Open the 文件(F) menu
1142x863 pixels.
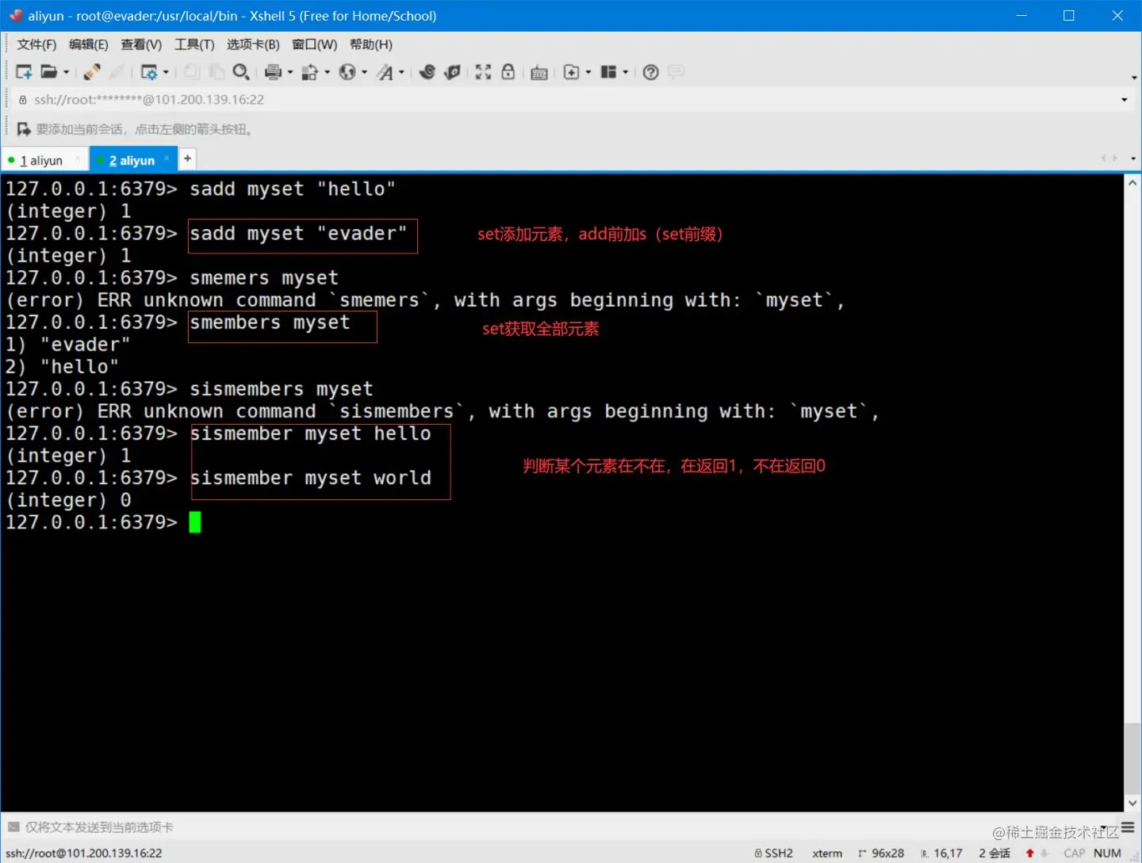[36, 44]
